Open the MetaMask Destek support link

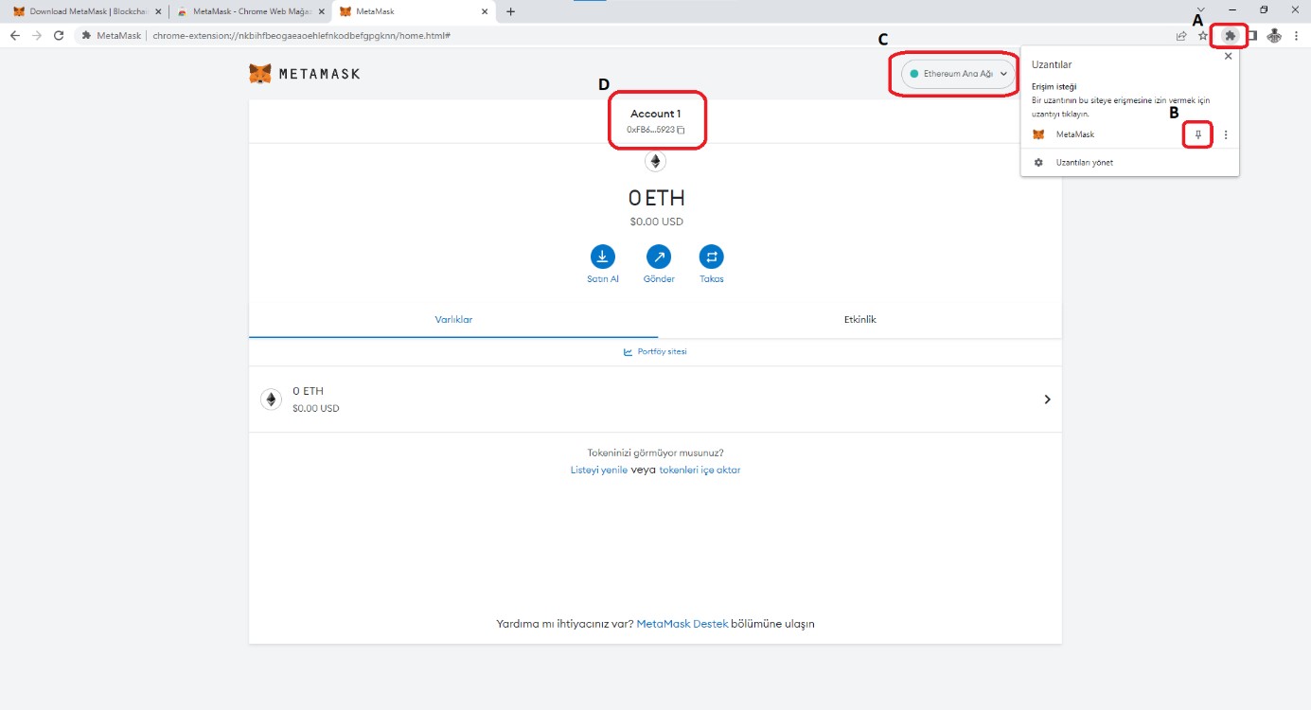[x=682, y=624]
